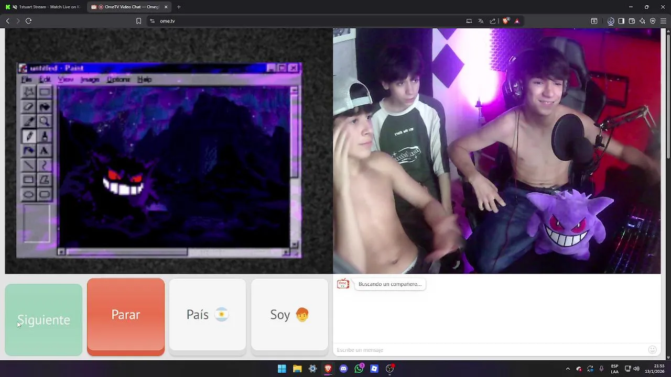Toggle the browser sidebar panel icon

click(621, 21)
